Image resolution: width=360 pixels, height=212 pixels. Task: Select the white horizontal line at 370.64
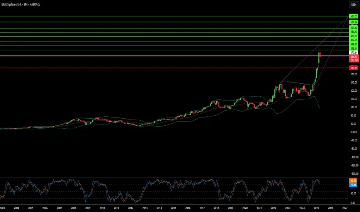pyautogui.click(x=175, y=55)
